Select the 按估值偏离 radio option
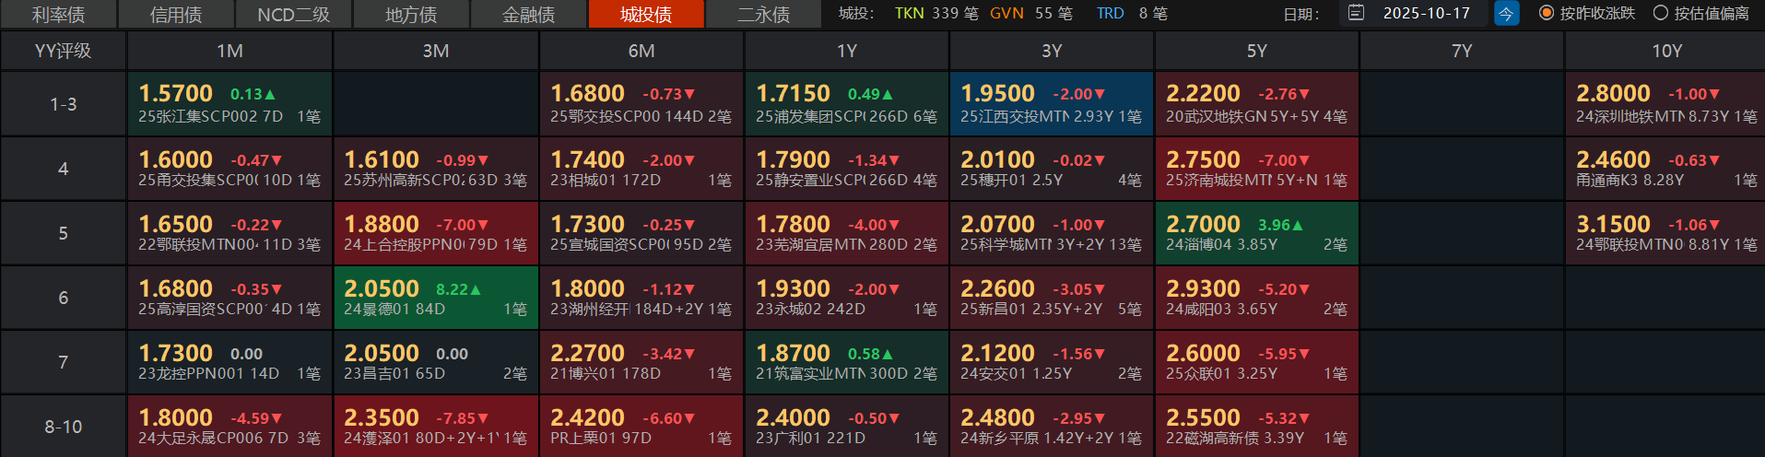1765x457 pixels. [x=1700, y=13]
